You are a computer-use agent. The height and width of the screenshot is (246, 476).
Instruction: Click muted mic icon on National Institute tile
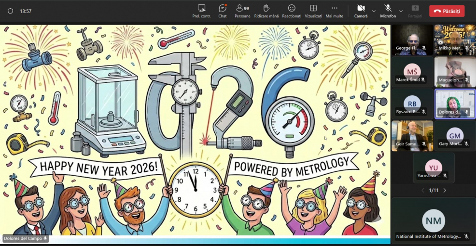[467, 236]
